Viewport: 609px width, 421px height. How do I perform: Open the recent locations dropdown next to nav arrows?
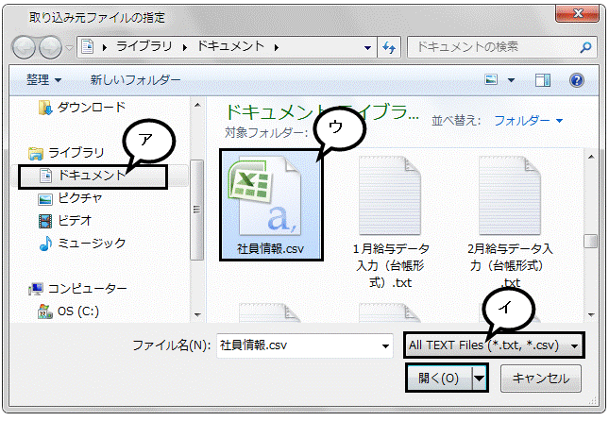pyautogui.click(x=69, y=48)
